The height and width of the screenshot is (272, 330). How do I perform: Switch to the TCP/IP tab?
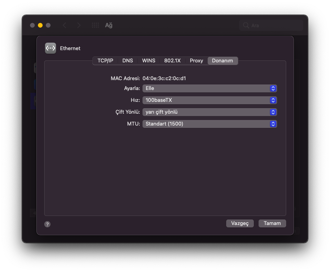tap(105, 60)
